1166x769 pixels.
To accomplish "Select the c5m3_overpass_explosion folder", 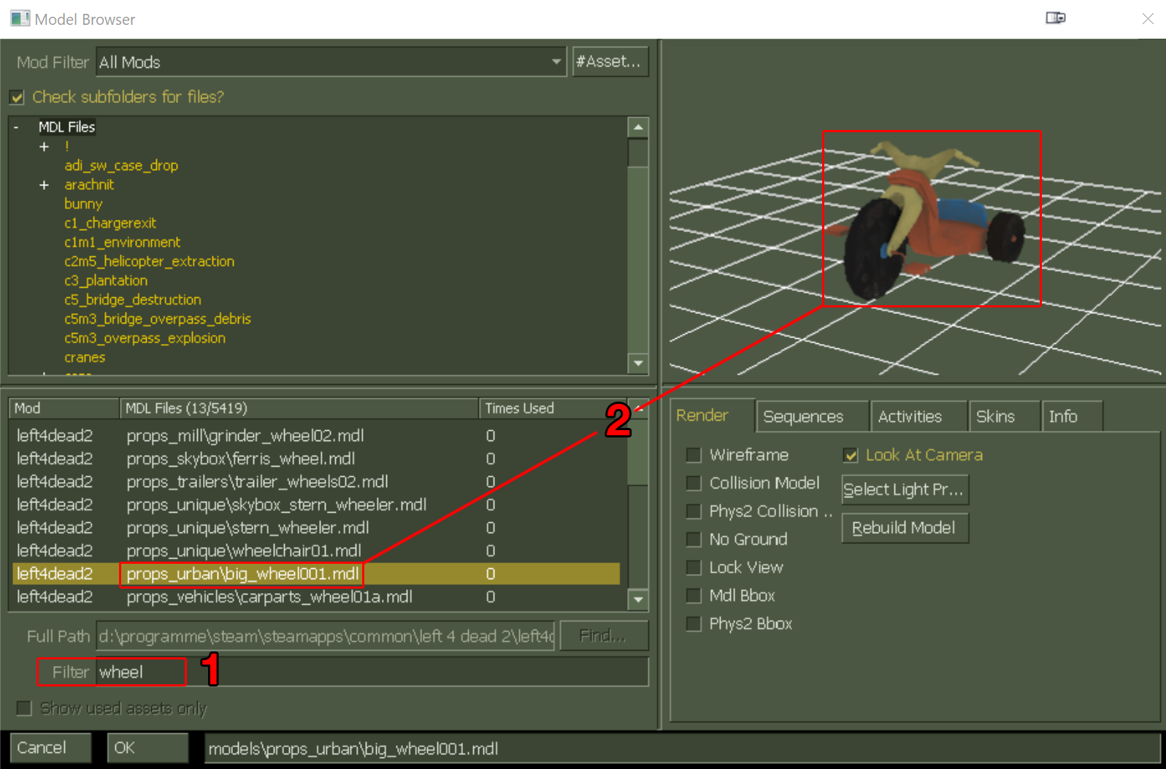I will coord(145,338).
